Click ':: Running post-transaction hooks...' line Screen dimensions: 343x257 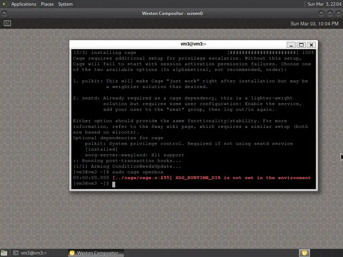click(127, 161)
